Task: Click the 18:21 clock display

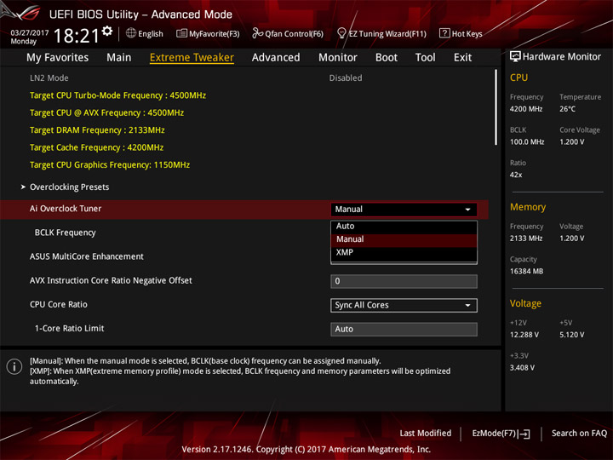Action: click(x=77, y=36)
